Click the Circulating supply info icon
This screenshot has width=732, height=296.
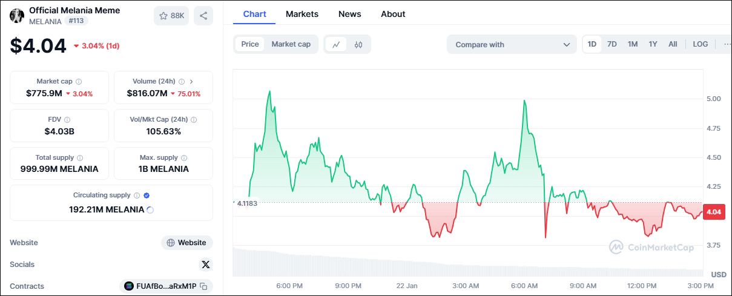(x=137, y=196)
